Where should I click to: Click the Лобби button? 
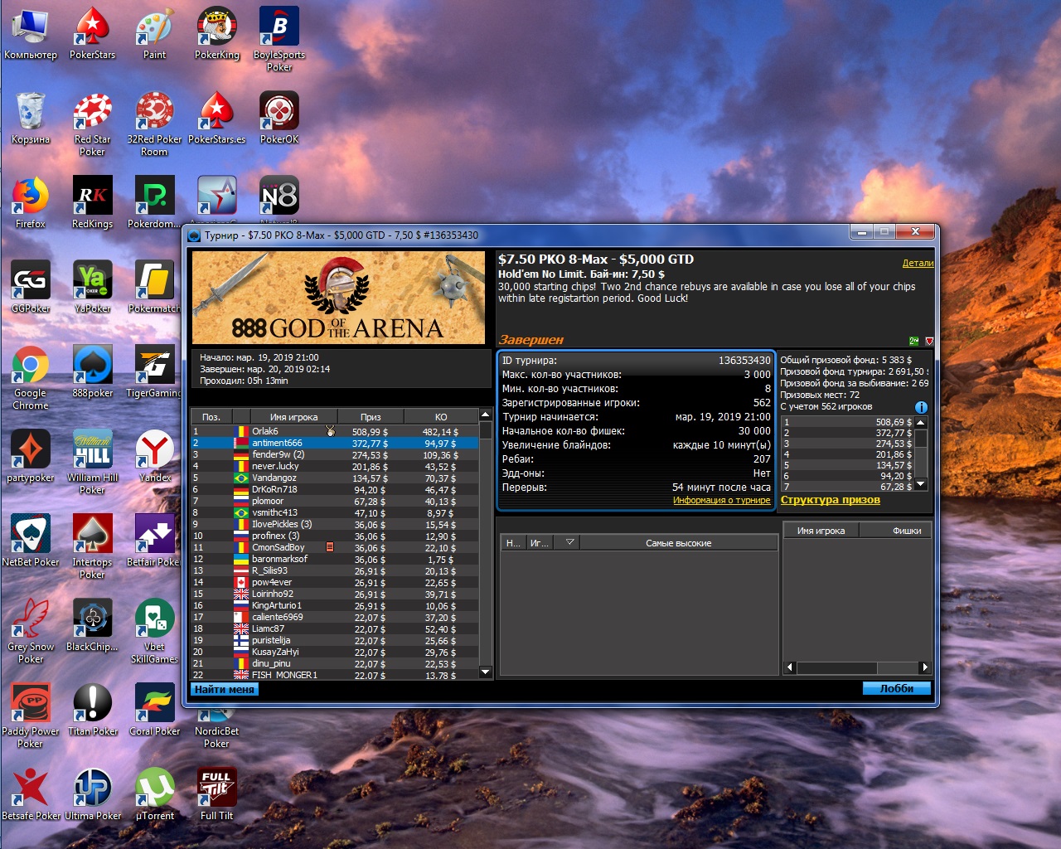(896, 688)
